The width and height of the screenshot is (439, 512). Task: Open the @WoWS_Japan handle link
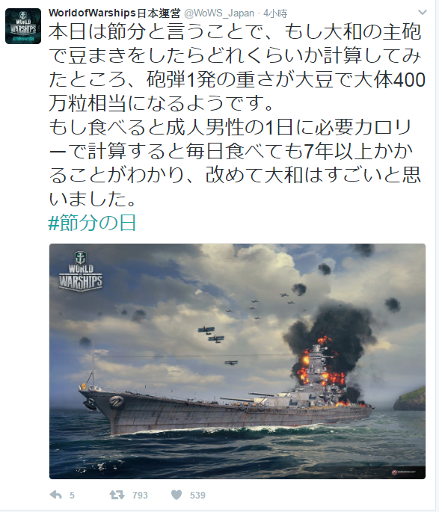(219, 13)
